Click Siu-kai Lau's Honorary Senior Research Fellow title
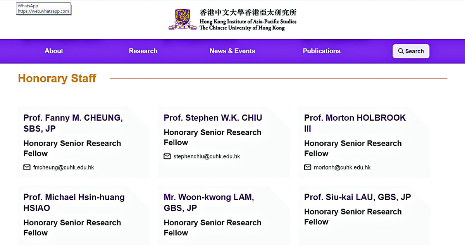Viewport: 465px width, 245px height. coord(353,217)
